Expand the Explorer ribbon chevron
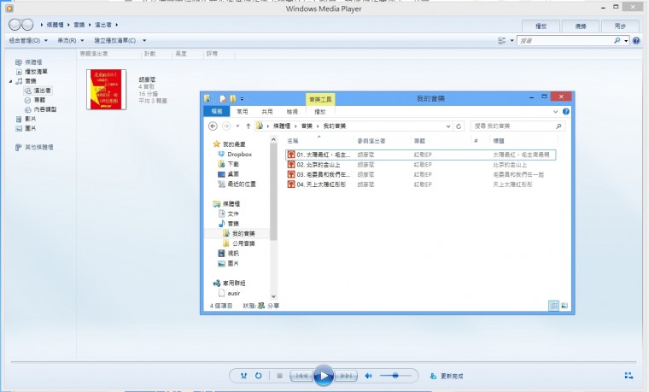Screen dimensions: 649x392 point(555,112)
